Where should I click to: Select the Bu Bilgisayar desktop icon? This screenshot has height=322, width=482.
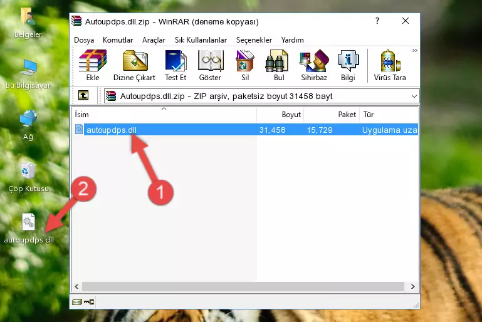tap(28, 74)
